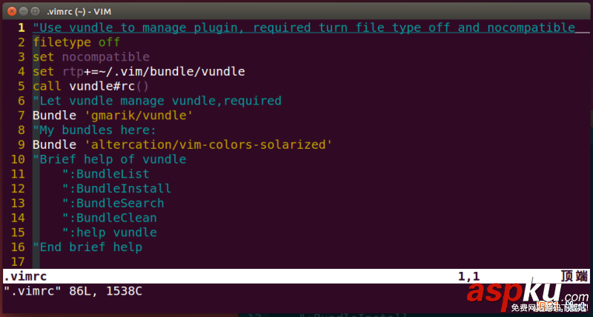Viewport: 593px width, 317px height.
Task: Click 'call vundle#rc()' on line 5
Action: 90,86
